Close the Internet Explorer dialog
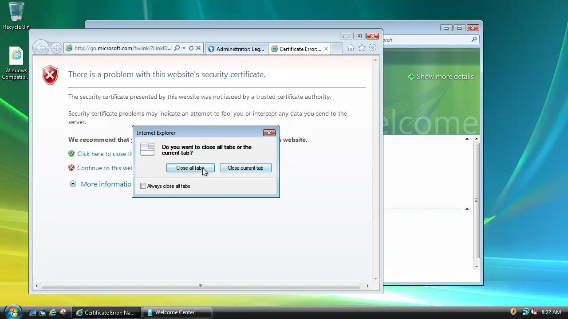 269,132
